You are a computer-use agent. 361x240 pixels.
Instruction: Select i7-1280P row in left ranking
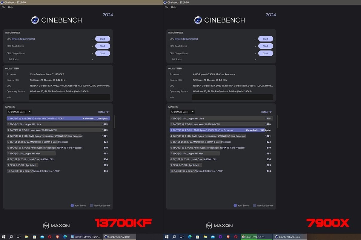[58, 171]
